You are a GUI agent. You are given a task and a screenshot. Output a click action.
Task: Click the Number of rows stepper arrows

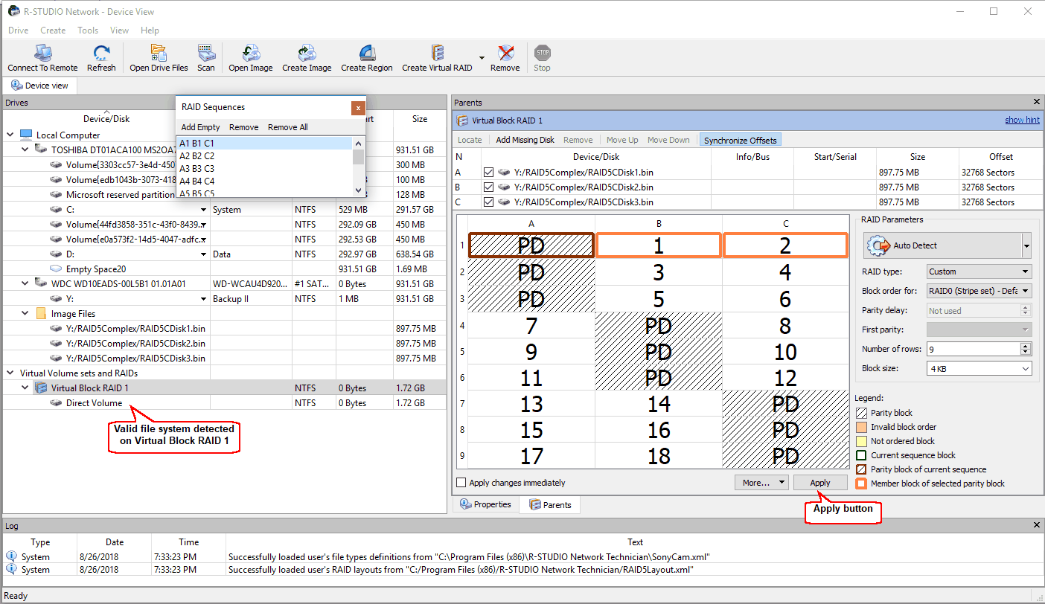pyautogui.click(x=1026, y=349)
